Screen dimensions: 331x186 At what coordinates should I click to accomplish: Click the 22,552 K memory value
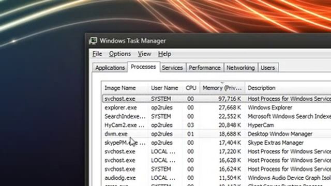point(230,116)
